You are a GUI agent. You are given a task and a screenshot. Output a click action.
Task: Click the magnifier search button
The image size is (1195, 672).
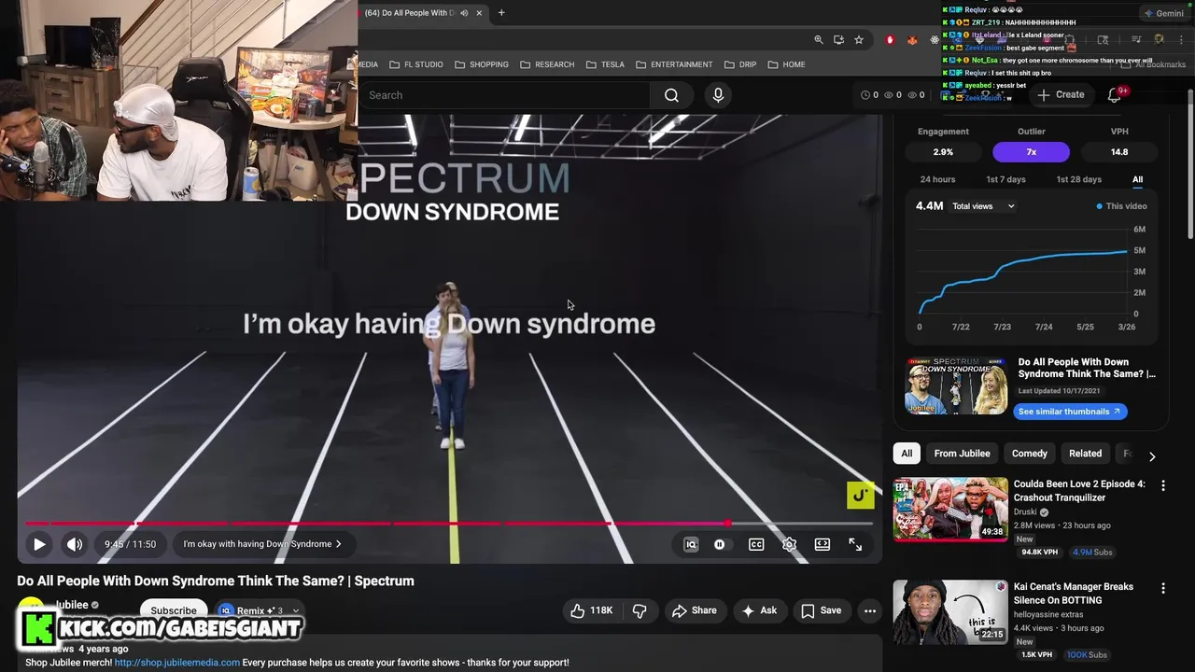(x=671, y=95)
